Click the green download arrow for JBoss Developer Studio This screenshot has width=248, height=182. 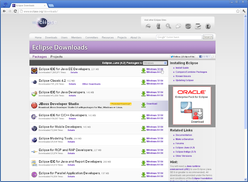tap(143, 105)
